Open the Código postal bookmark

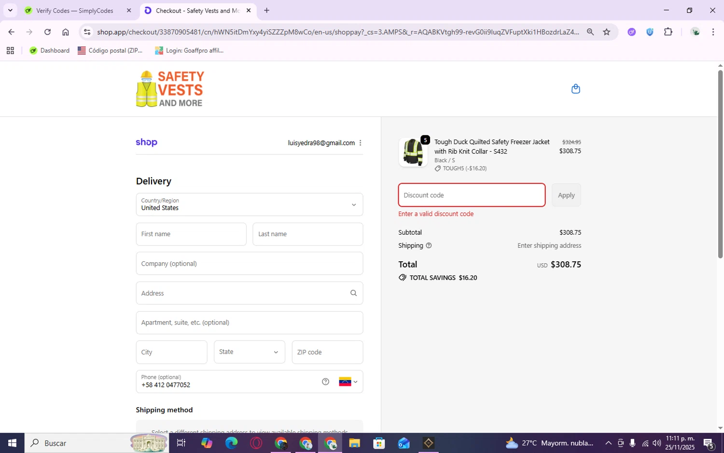110,50
